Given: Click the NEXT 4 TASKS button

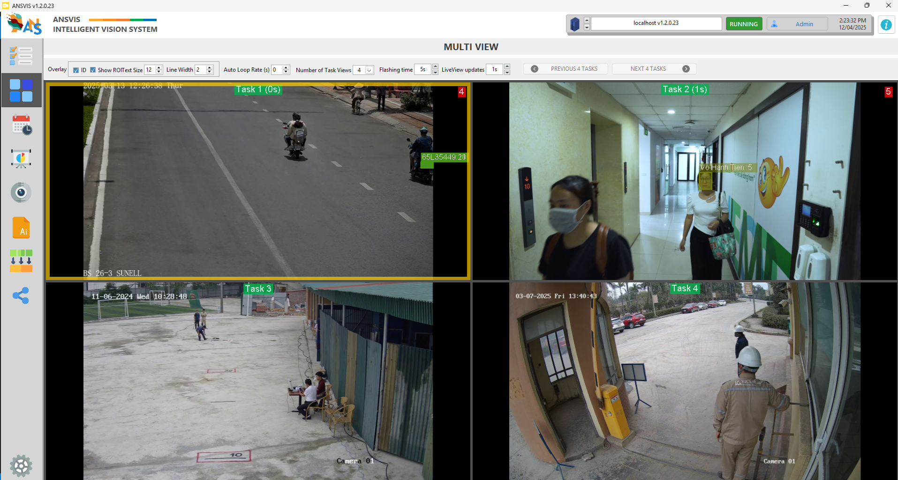Looking at the screenshot, I should coord(654,69).
